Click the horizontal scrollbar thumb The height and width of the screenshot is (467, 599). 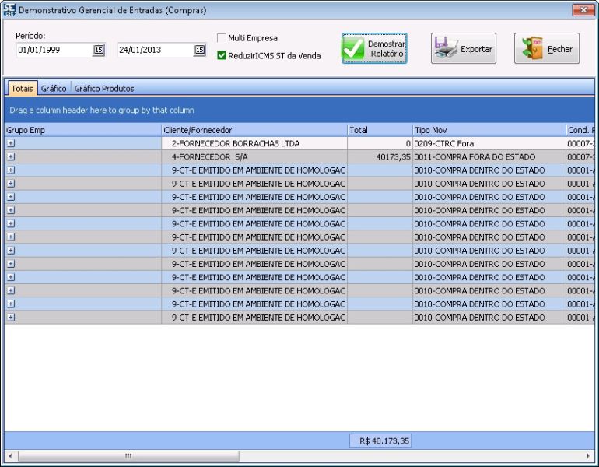point(128,455)
